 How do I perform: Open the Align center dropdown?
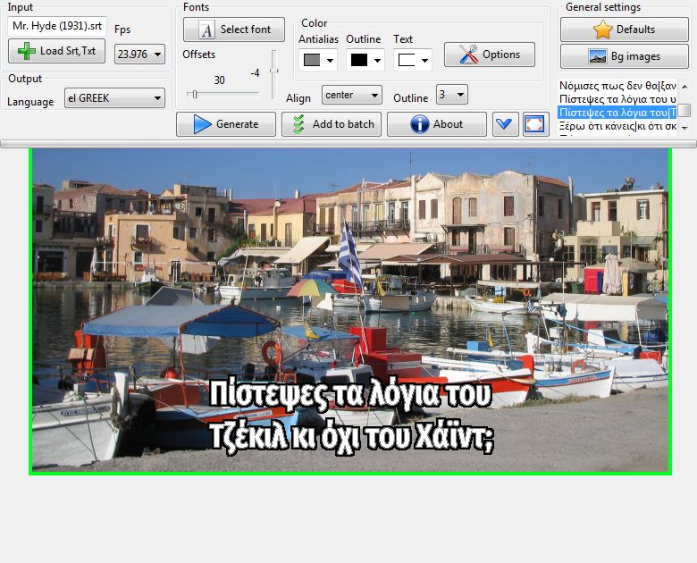point(351,95)
